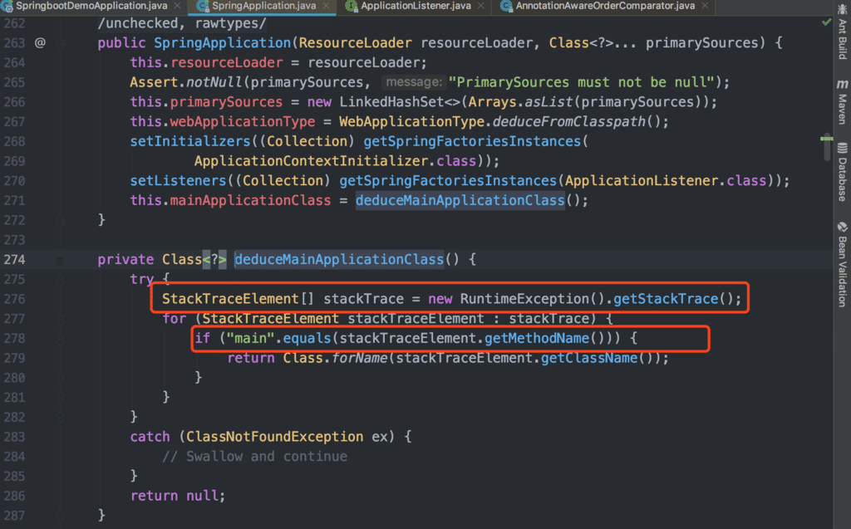Click setListeners call on line 270

click(178, 181)
